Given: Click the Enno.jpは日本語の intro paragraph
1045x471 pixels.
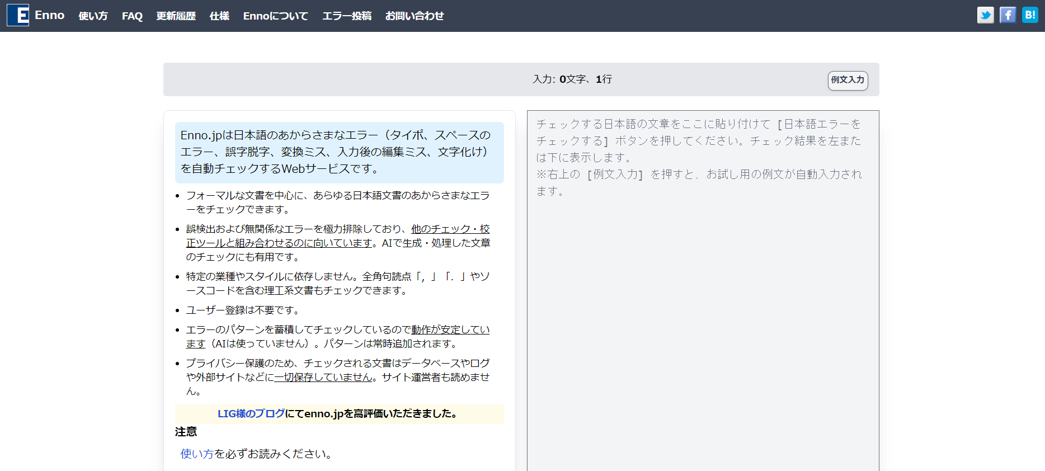Looking at the screenshot, I should pyautogui.click(x=340, y=152).
